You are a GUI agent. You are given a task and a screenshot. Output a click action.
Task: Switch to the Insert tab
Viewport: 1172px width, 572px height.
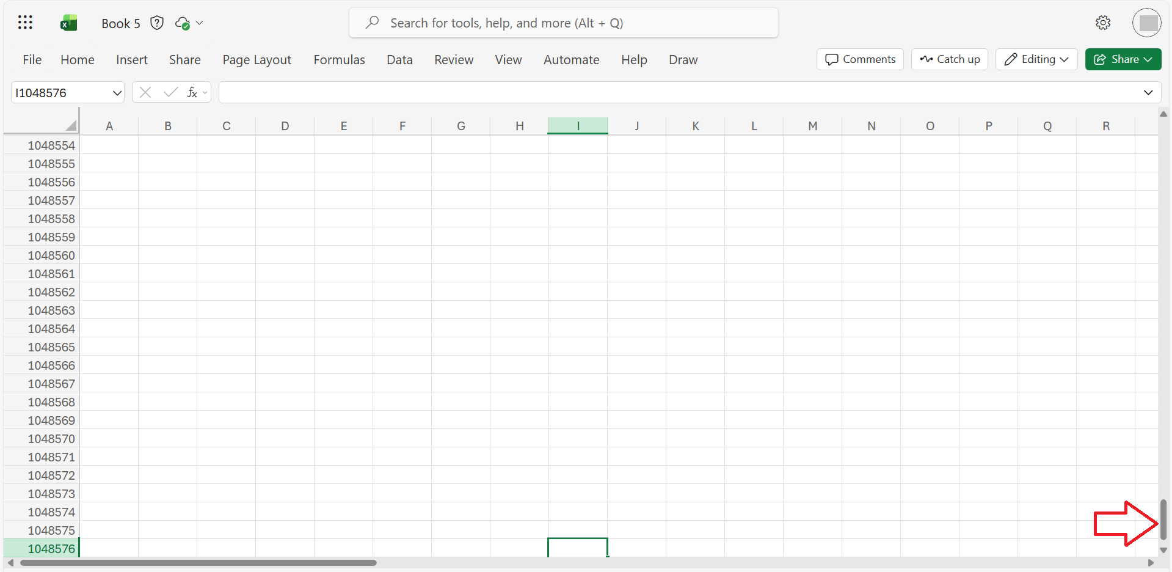click(x=131, y=60)
